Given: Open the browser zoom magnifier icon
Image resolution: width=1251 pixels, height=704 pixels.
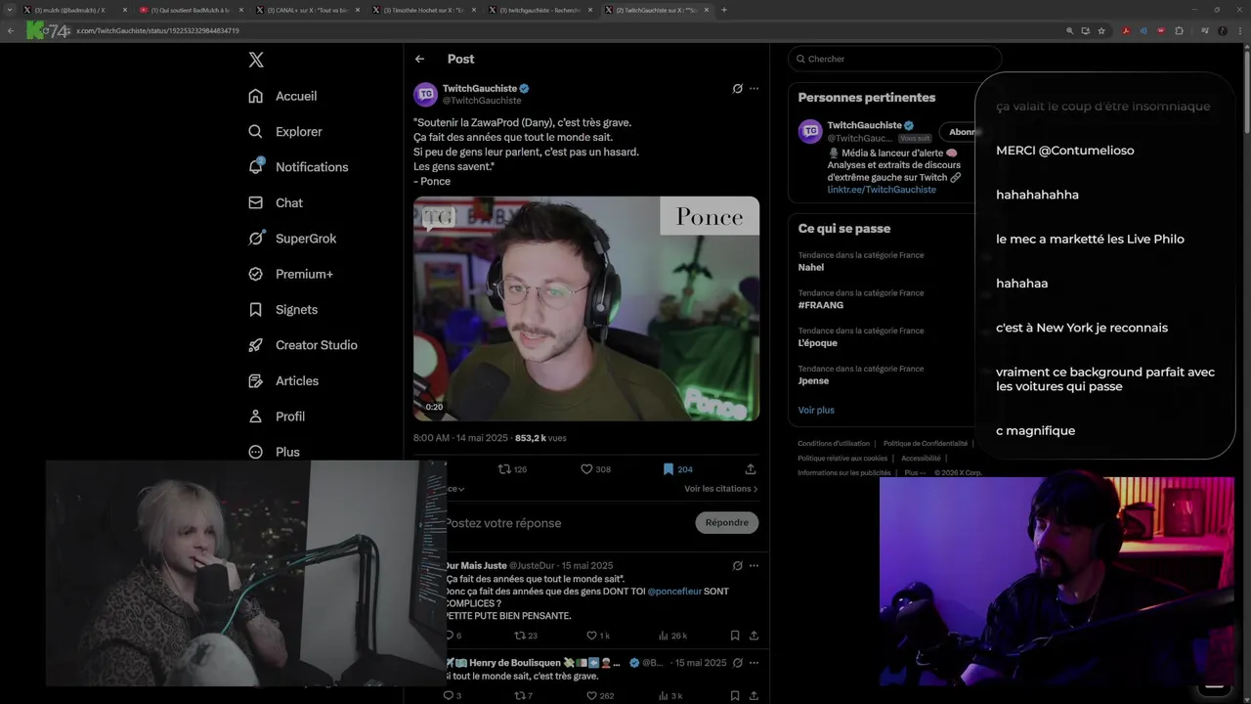Looking at the screenshot, I should 1069,30.
